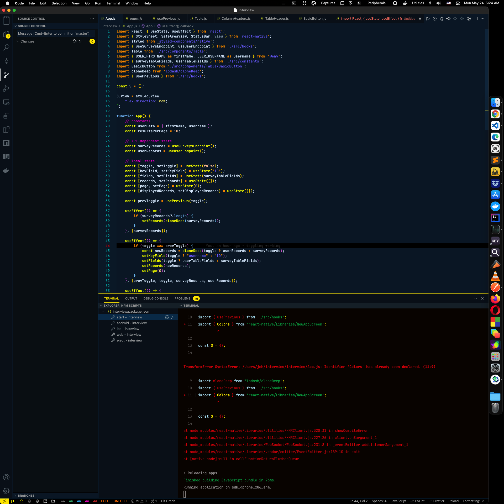Open the Docker view from the activity bar

click(x=6, y=170)
